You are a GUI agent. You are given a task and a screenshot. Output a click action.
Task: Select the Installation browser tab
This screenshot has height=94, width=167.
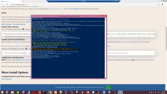[11, 2]
